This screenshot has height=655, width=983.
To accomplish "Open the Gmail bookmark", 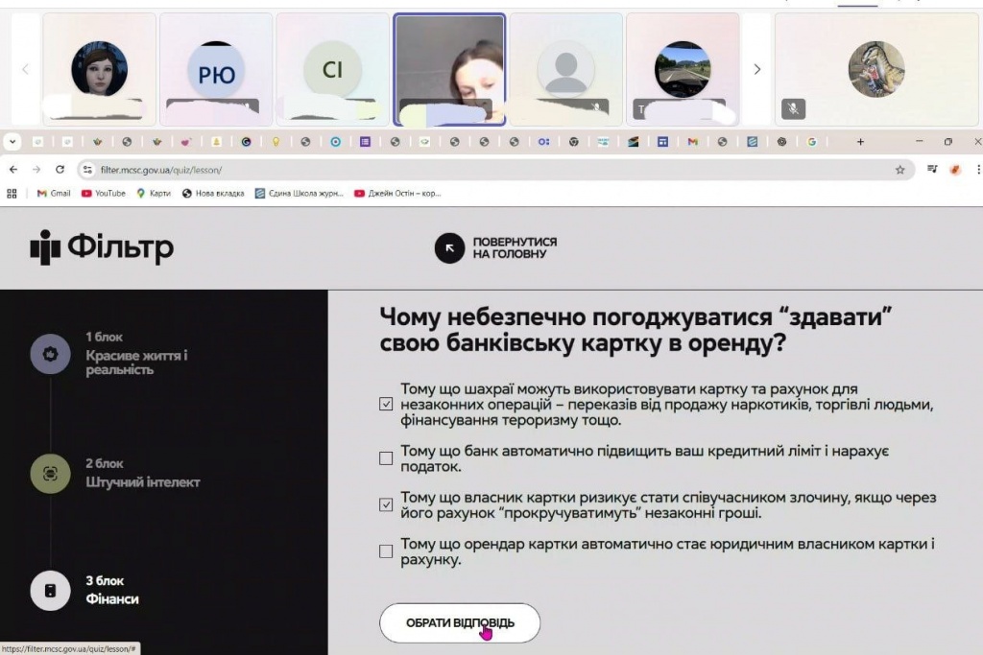I will point(54,193).
